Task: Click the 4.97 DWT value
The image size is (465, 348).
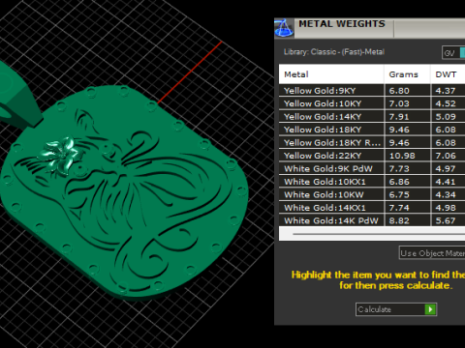Action: click(x=446, y=168)
